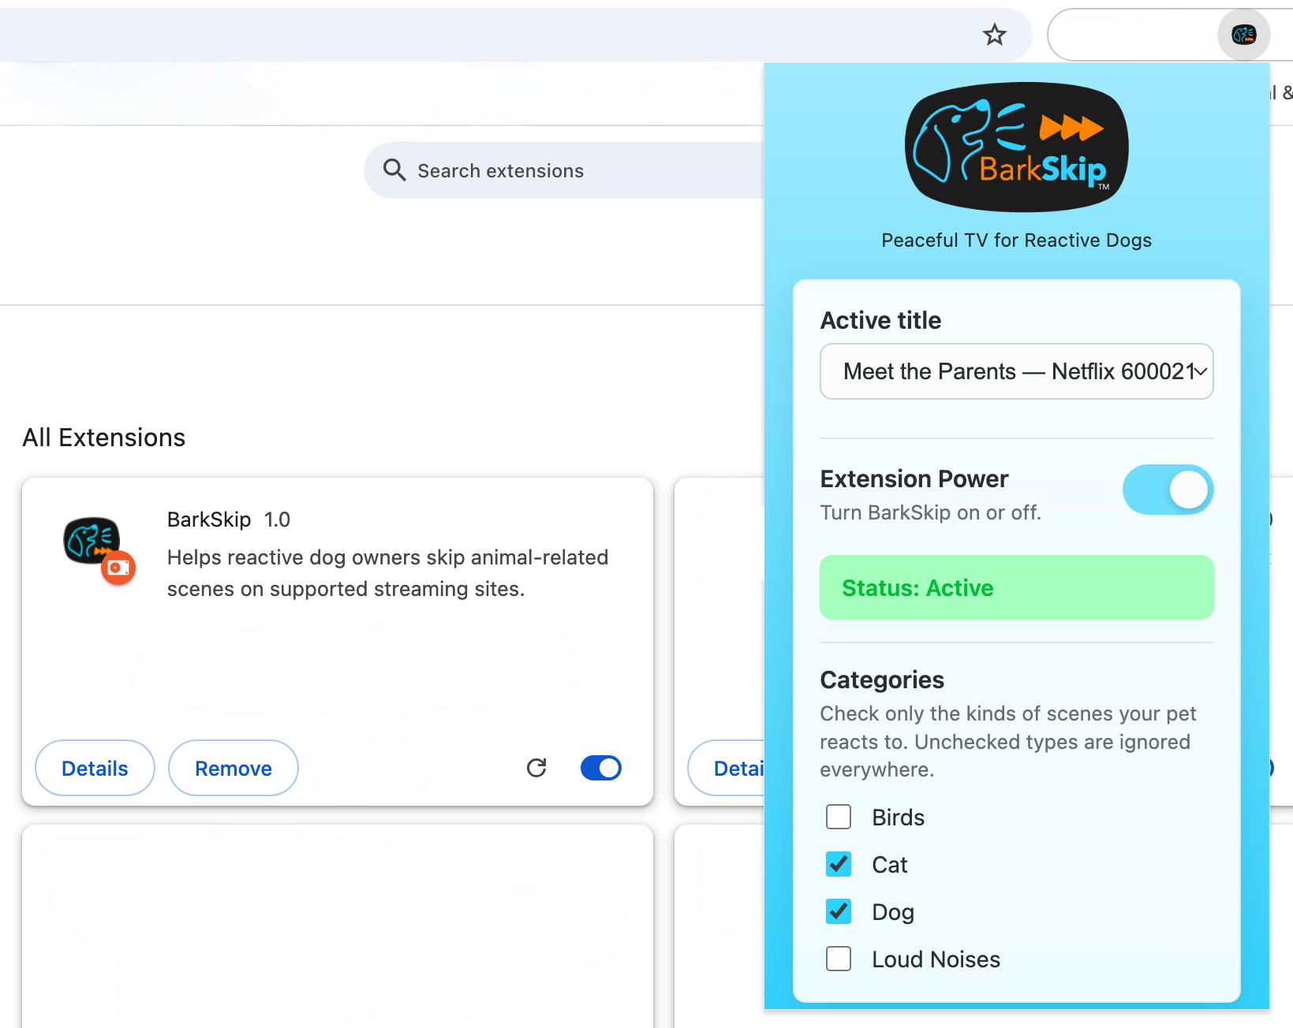1293x1028 pixels.
Task: Remove the BarkSkip extension
Action: 234,768
